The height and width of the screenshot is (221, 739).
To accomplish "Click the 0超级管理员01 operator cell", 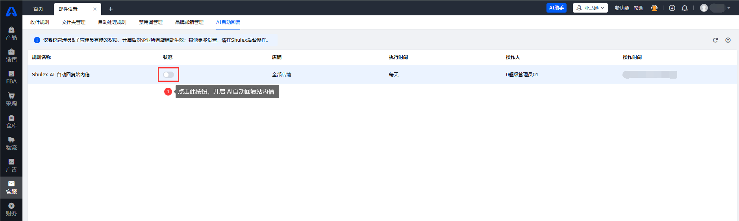I will pos(522,75).
